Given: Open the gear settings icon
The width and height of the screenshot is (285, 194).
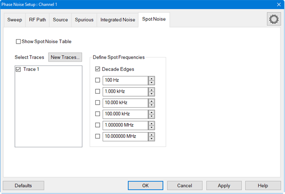Looking at the screenshot, I should pyautogui.click(x=274, y=19).
